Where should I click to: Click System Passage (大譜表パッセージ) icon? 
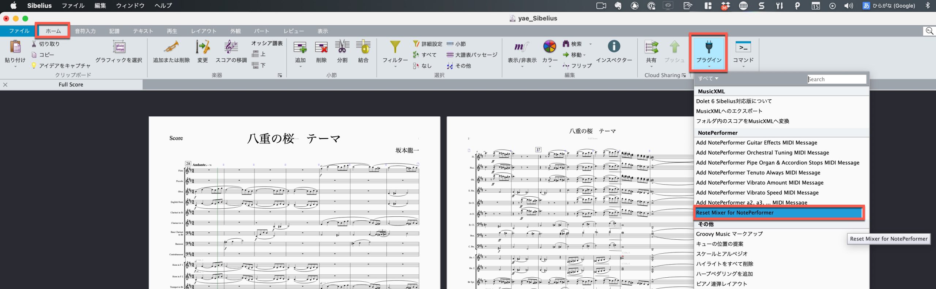click(450, 55)
